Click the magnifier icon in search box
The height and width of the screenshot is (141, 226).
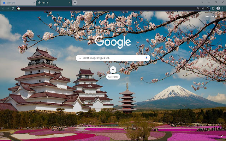point(79,58)
